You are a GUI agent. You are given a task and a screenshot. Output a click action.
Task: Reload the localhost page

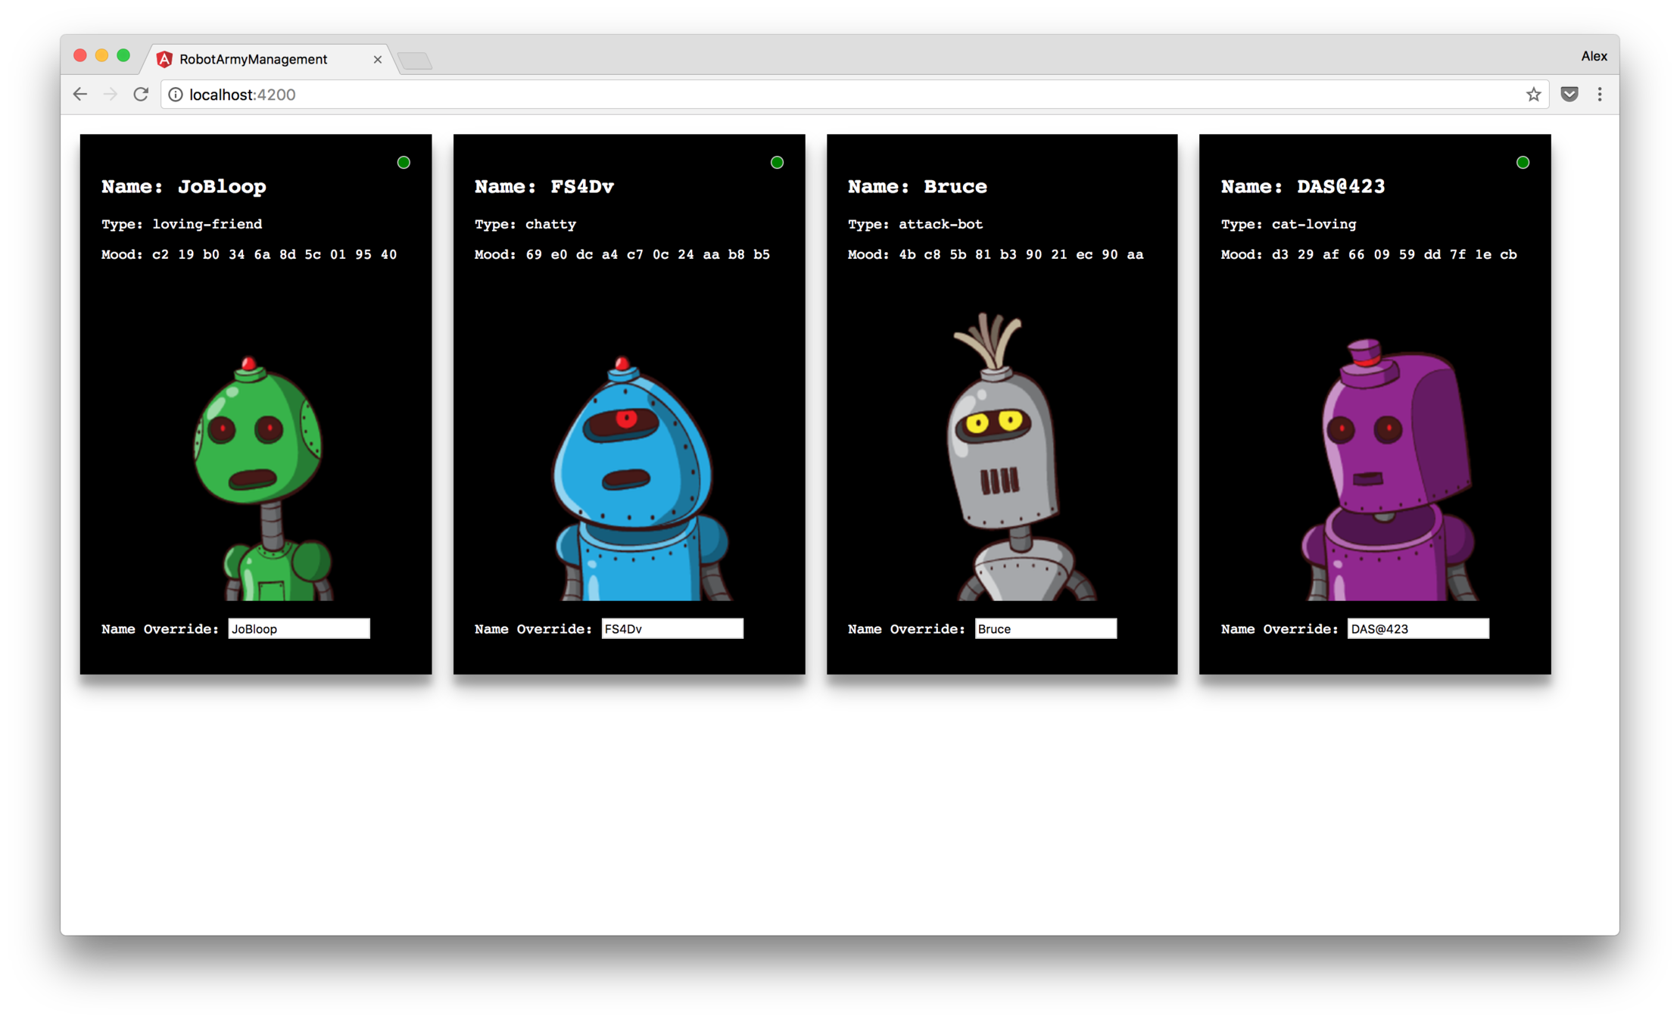pos(141,94)
